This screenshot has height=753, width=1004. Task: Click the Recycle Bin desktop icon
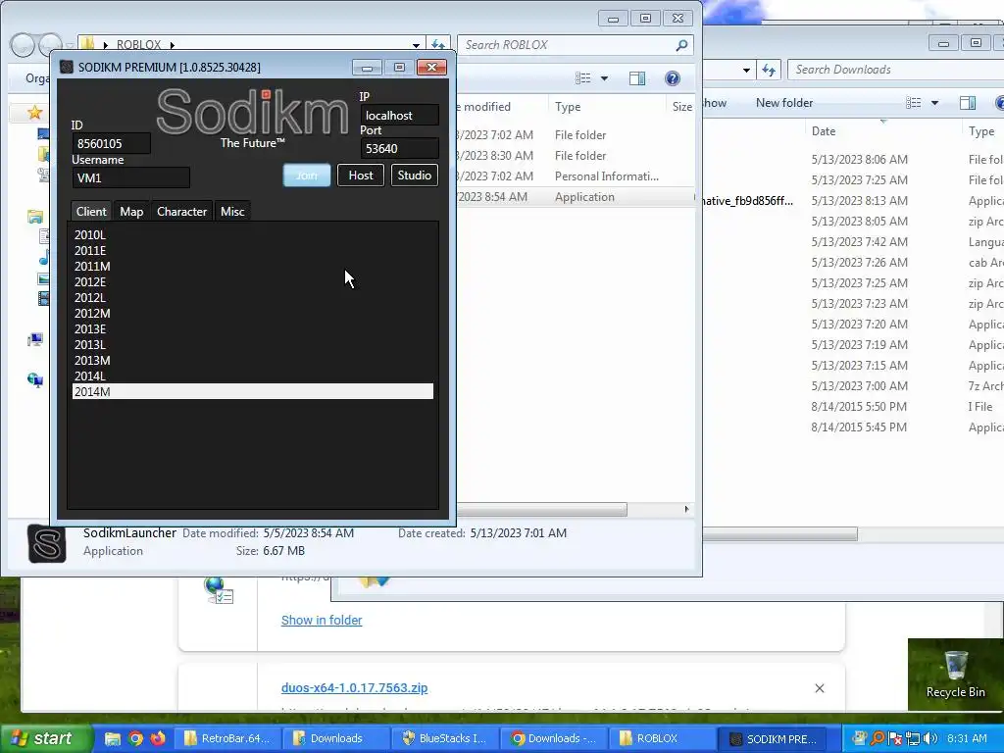pos(955,675)
